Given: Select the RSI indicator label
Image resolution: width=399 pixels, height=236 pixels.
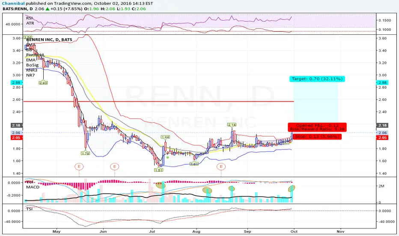Looking at the screenshot, I should click(x=29, y=18).
